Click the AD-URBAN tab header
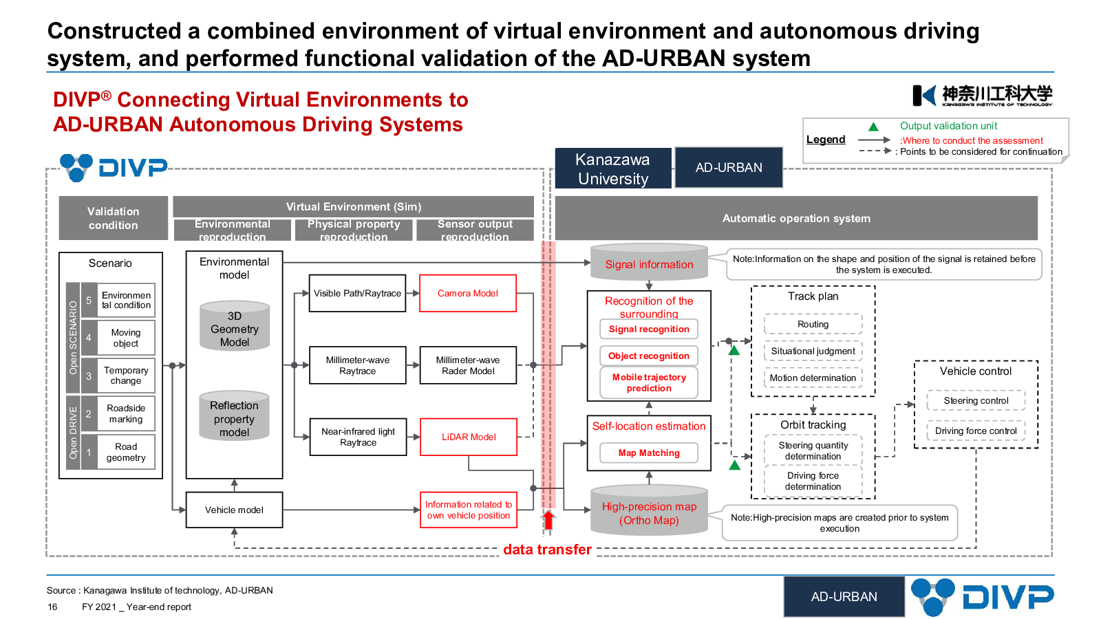 pyautogui.click(x=729, y=167)
